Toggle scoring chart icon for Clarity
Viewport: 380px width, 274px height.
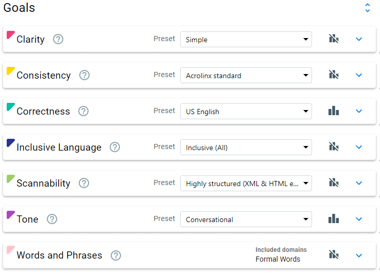point(334,39)
